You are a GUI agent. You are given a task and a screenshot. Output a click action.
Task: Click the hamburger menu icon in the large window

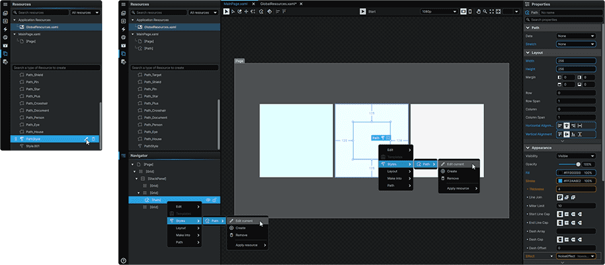pos(124,4)
